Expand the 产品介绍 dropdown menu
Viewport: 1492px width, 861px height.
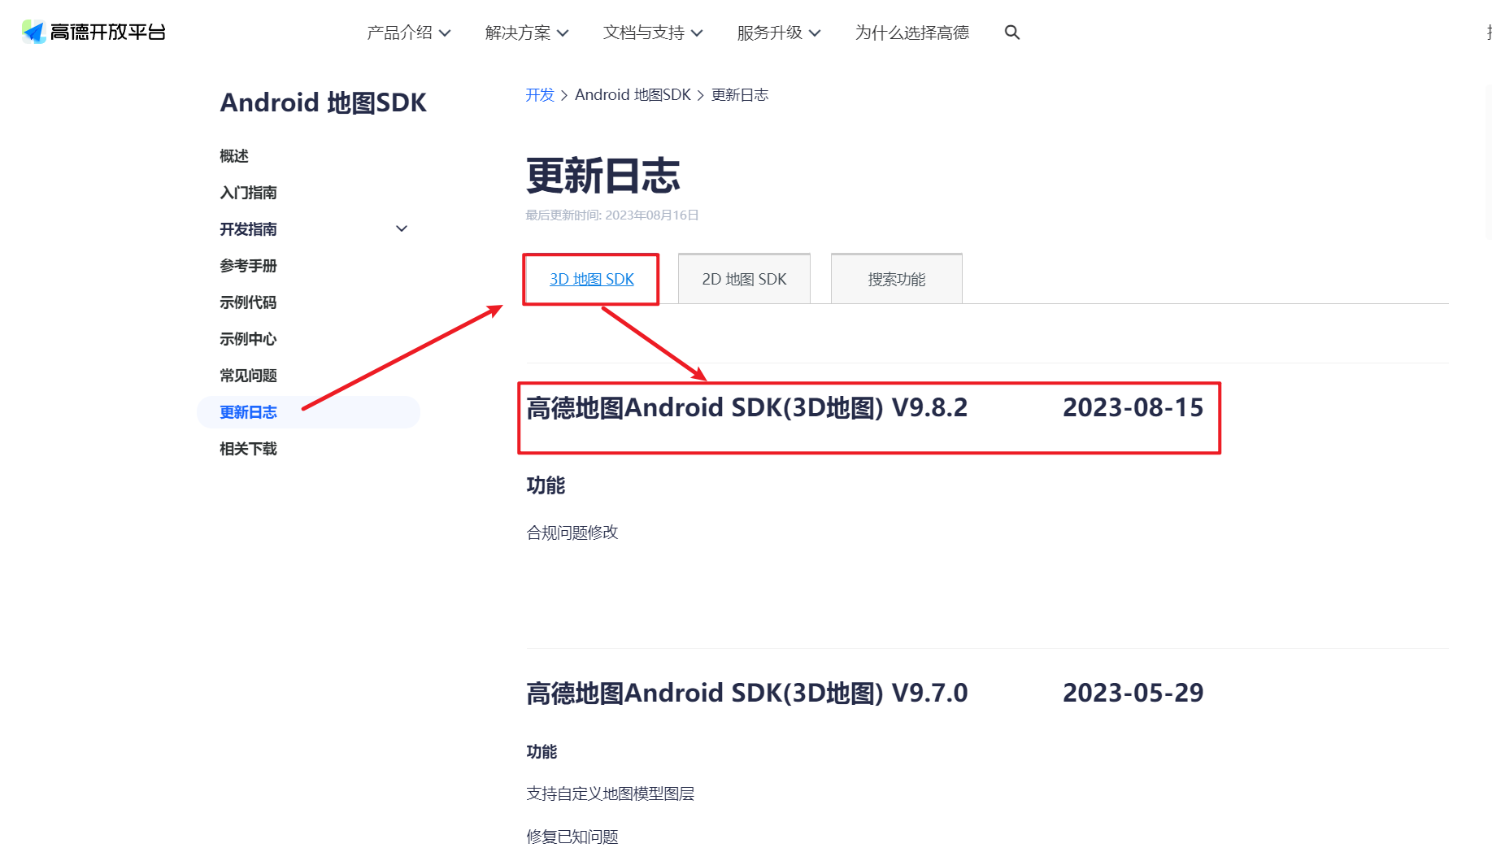pos(408,33)
